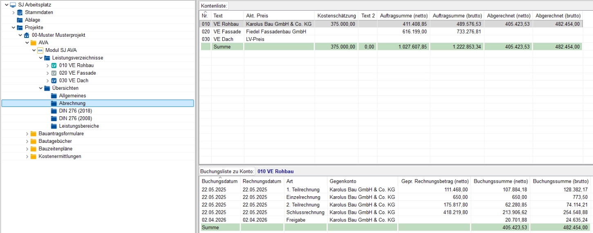Screen dimensions: 593x233
Task: Select the DIN 276 (2018) overview
Action: pyautogui.click(x=76, y=111)
